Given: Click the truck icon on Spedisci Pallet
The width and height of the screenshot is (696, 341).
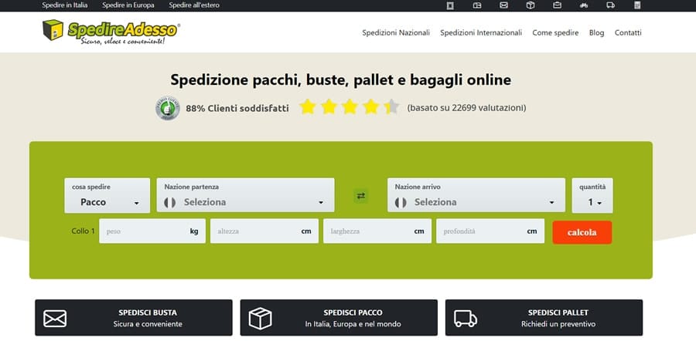Looking at the screenshot, I should [x=466, y=319].
